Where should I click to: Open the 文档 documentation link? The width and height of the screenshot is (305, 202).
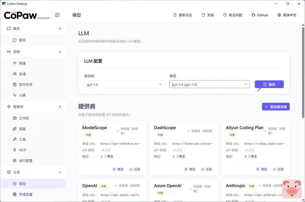208,15
